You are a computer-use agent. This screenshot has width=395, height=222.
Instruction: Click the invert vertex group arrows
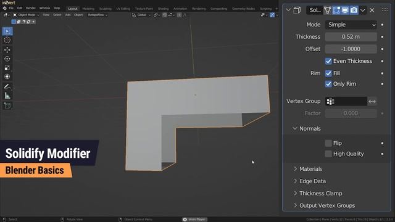click(x=372, y=101)
